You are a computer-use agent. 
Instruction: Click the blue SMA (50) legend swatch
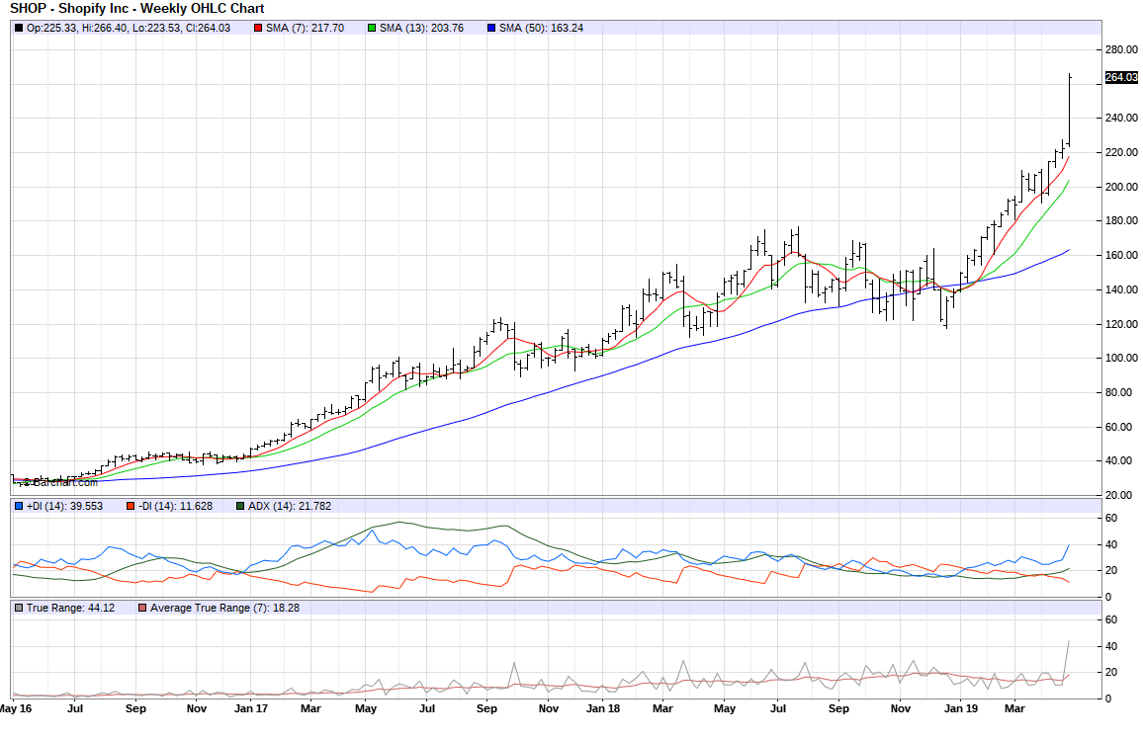click(491, 29)
